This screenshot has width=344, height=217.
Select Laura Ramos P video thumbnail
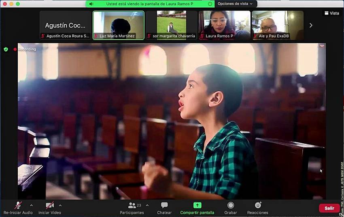(225, 25)
